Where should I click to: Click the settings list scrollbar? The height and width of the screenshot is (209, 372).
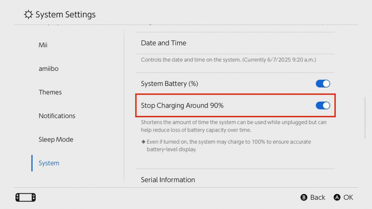tap(365, 118)
